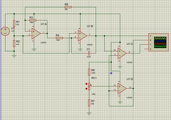Select resistor R2 body
The height and width of the screenshot is (120, 171).
tap(14, 43)
